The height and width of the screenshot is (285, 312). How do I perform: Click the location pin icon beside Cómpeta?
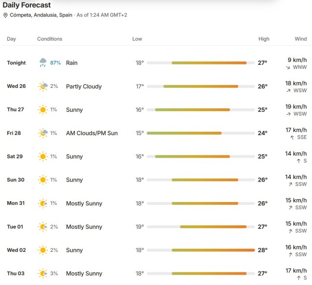(x=5, y=15)
